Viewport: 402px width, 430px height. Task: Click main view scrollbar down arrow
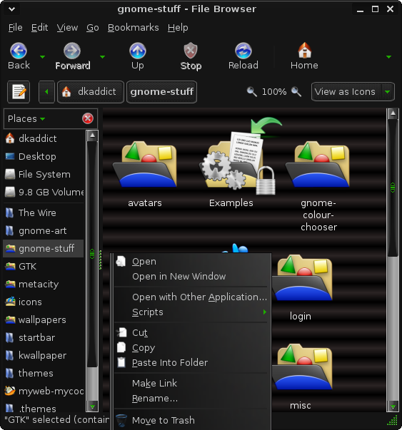coord(393,406)
